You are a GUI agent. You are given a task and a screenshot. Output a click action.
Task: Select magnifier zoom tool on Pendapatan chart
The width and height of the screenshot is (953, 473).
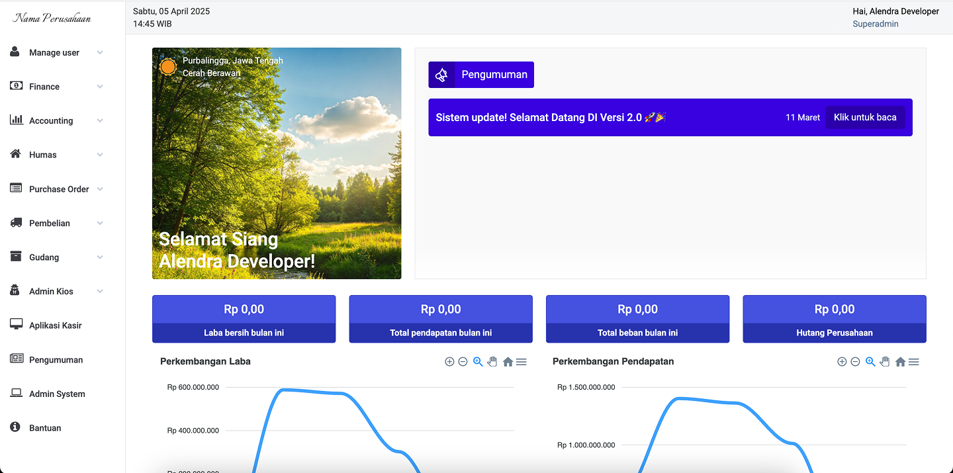point(870,362)
